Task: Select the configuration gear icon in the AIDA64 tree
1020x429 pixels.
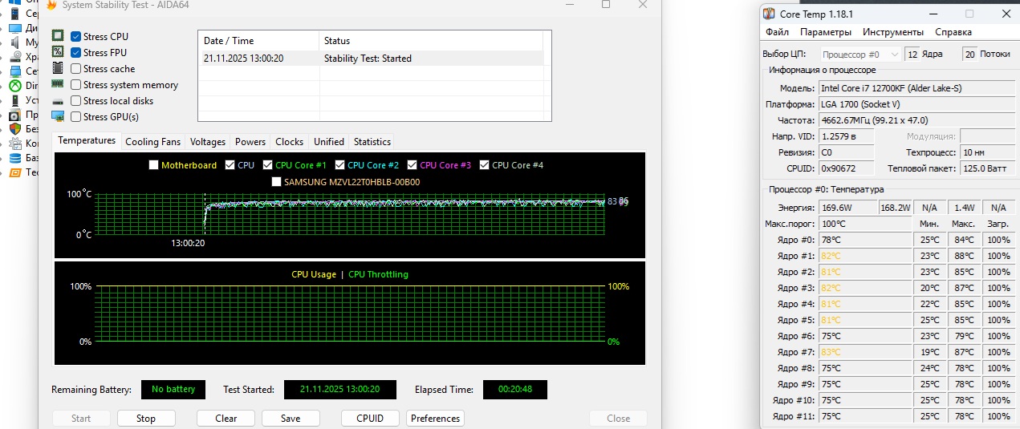Action: coord(15,143)
